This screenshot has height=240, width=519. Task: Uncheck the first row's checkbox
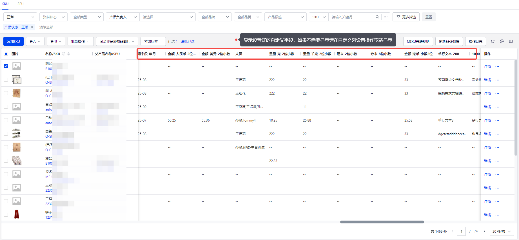(6, 66)
